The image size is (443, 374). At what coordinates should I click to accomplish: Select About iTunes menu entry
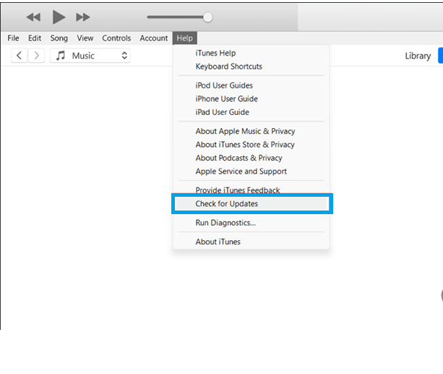point(218,242)
